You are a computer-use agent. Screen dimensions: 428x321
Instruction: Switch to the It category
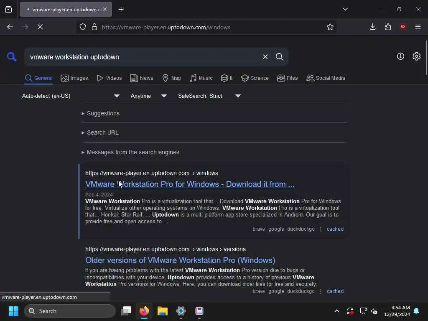point(227,78)
